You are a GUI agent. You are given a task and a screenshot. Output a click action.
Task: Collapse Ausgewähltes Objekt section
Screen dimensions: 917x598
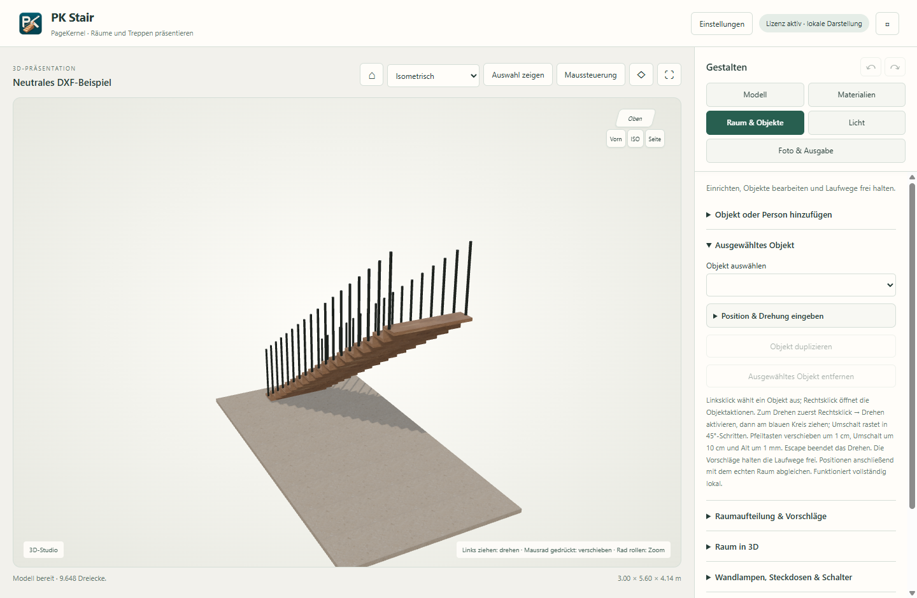[x=801, y=245]
